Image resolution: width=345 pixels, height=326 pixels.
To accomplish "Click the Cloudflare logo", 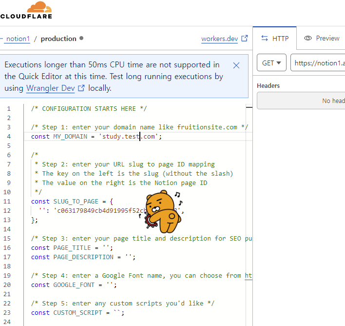I will click(x=26, y=10).
